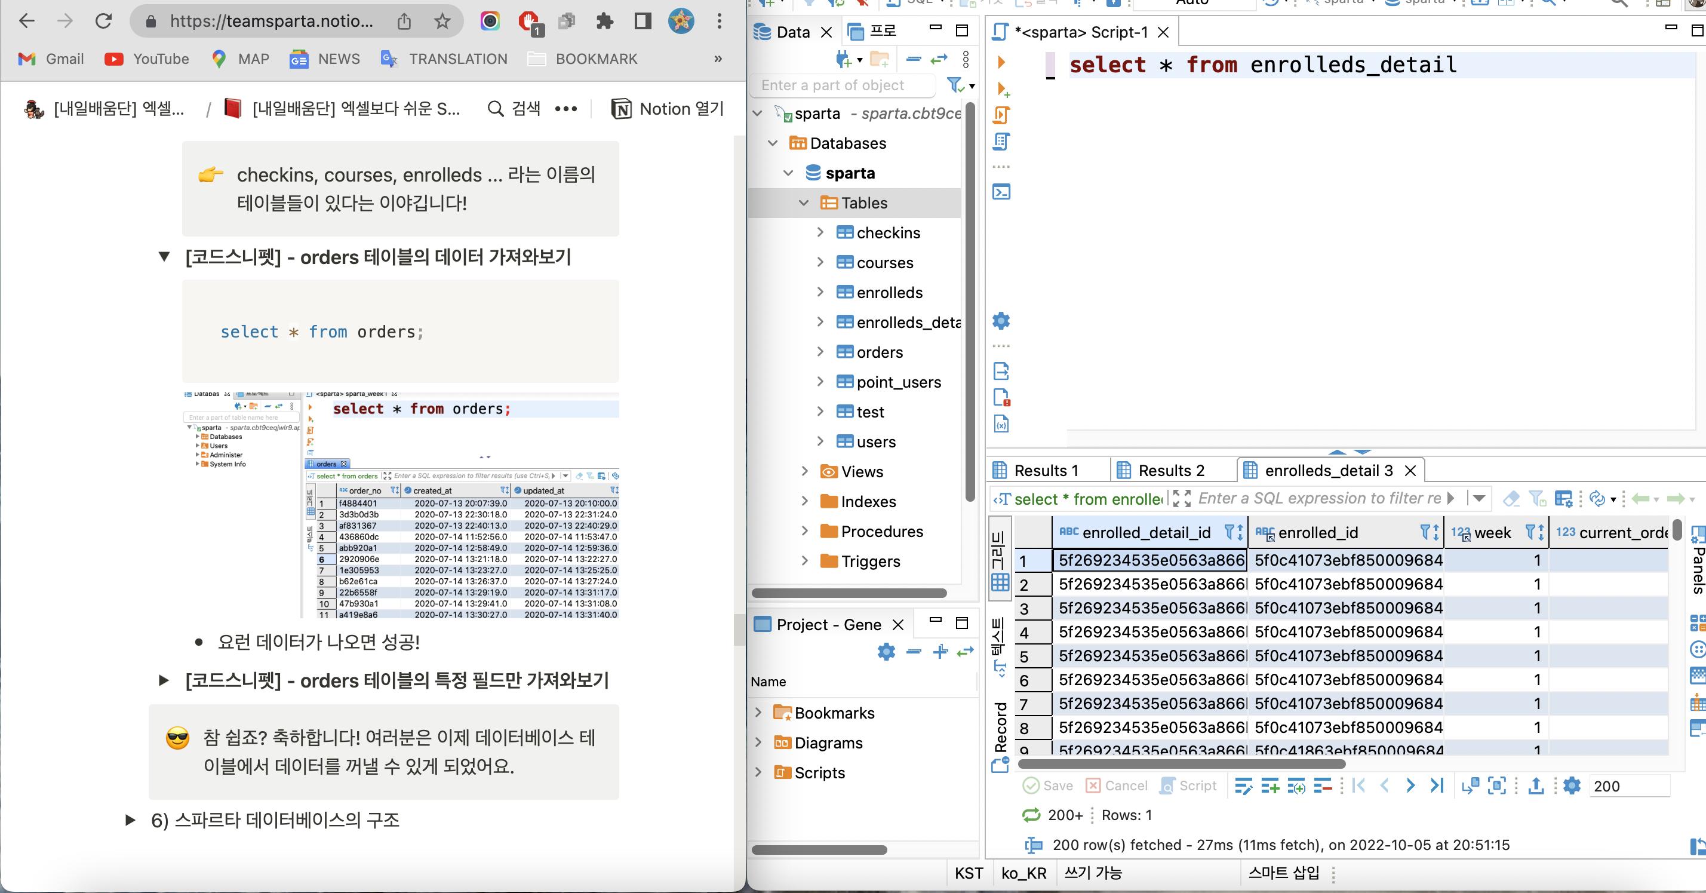Open result fetch size gear icon
This screenshot has height=893, width=1706.
pos(1572,785)
